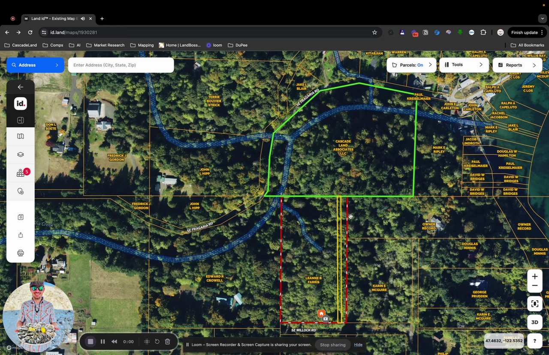The height and width of the screenshot is (355, 549).
Task: Open a new browser tab
Action: (x=102, y=19)
